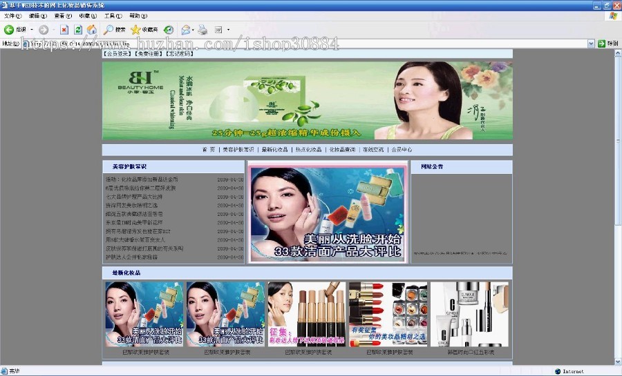Open the 编辑(E) menu
This screenshot has height=376, width=622.
[x=38, y=16]
